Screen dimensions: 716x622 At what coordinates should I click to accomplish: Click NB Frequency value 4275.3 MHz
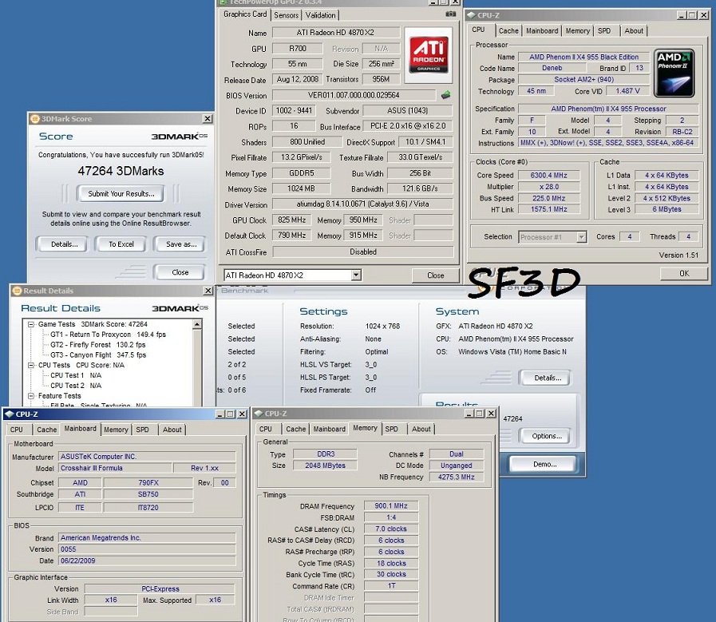[x=456, y=477]
